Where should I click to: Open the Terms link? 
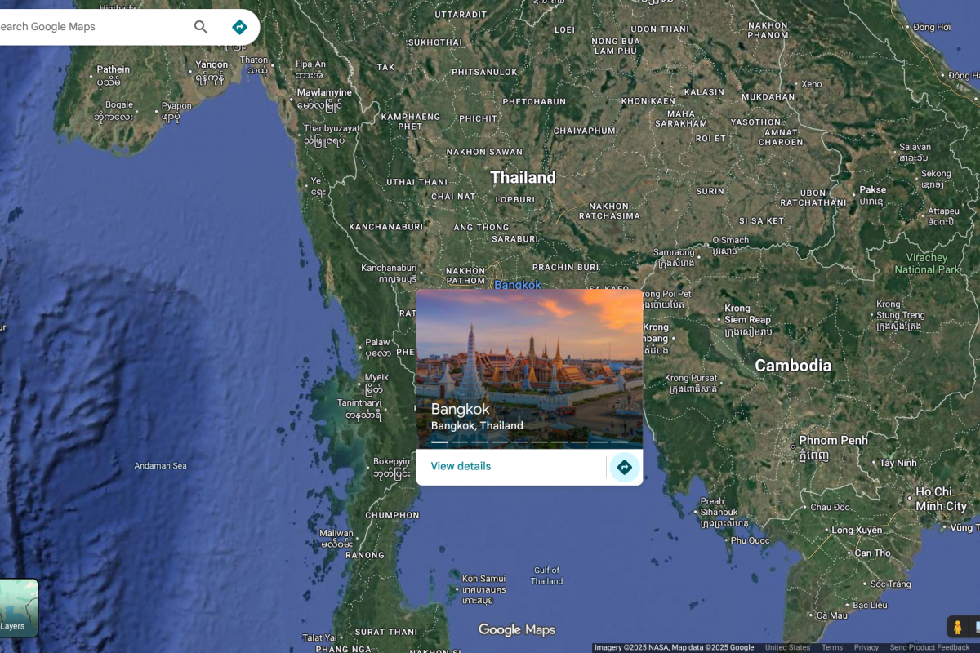(831, 647)
